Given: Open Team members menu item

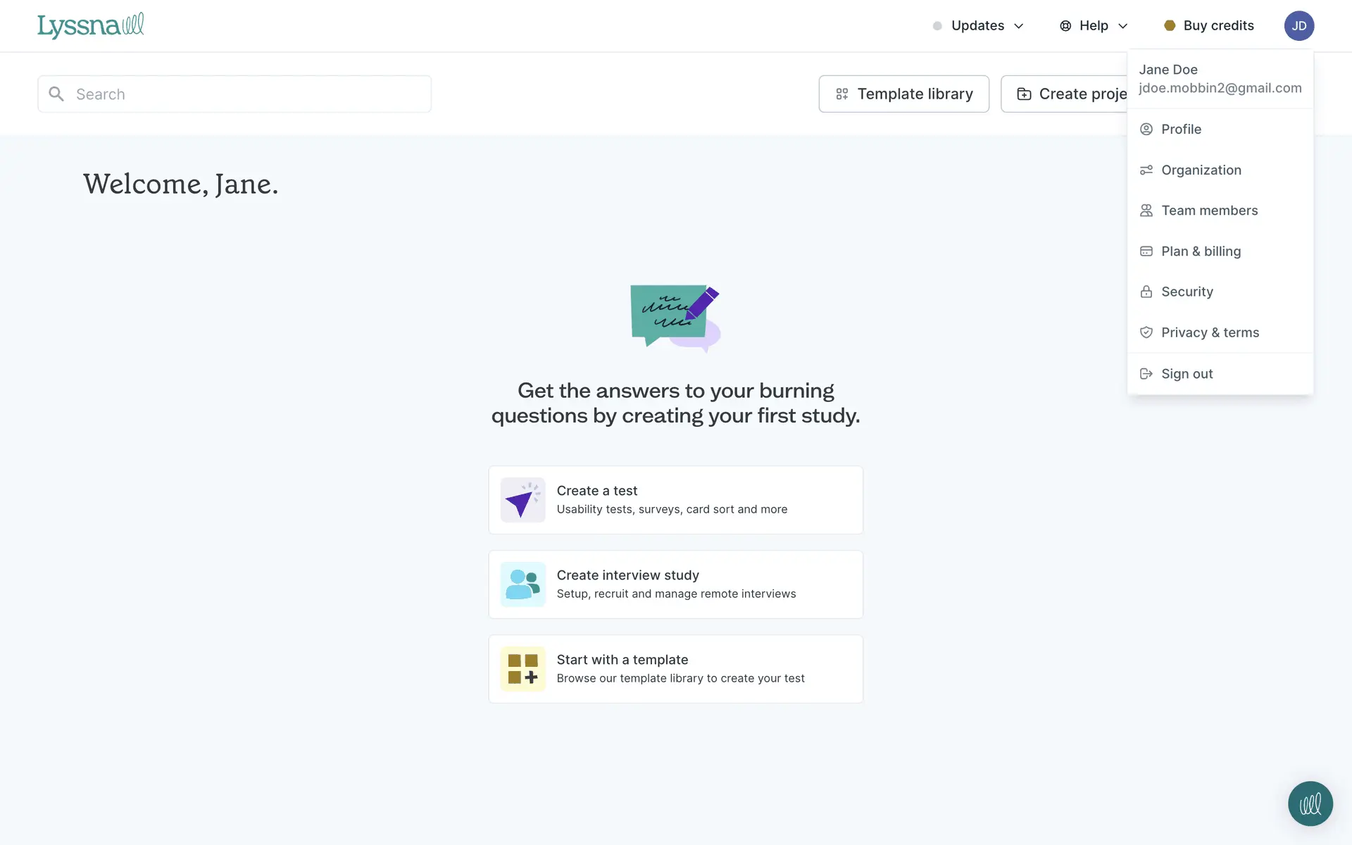Looking at the screenshot, I should click(1209, 211).
